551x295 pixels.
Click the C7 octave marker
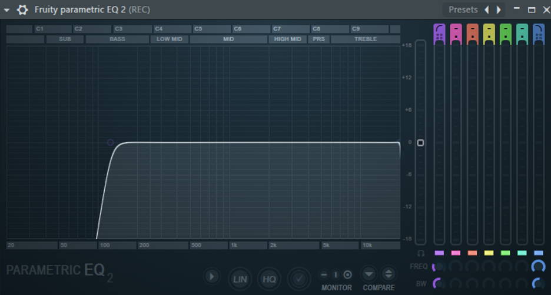pyautogui.click(x=291, y=29)
